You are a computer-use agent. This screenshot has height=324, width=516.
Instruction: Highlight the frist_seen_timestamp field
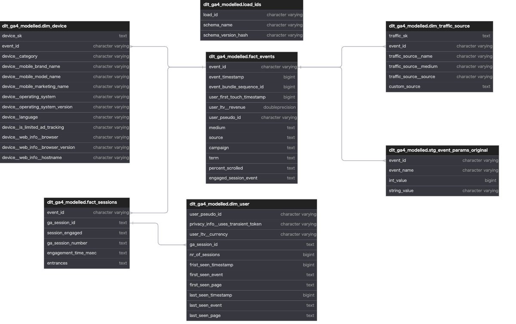coord(252,265)
